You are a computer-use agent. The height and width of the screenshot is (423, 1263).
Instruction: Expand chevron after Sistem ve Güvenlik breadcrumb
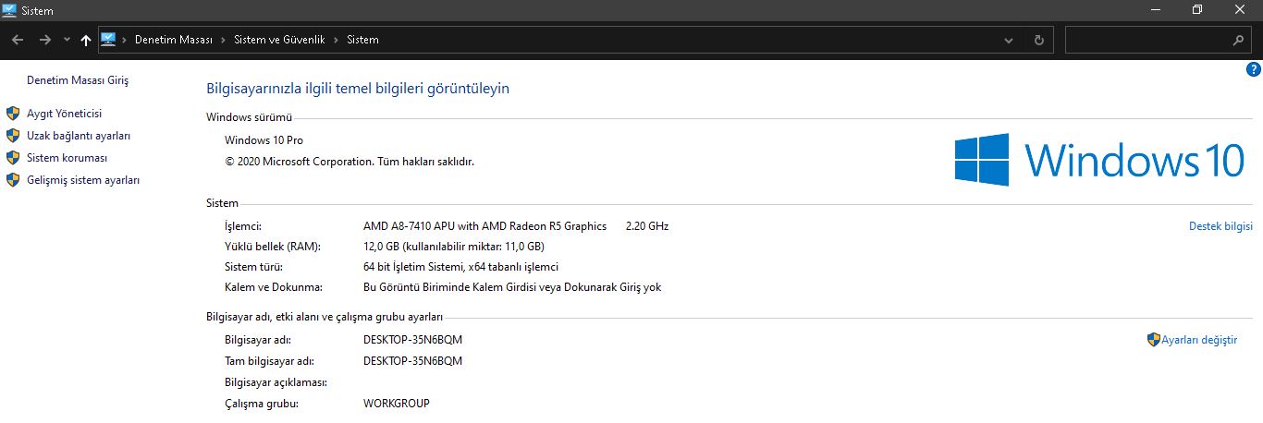coord(337,40)
